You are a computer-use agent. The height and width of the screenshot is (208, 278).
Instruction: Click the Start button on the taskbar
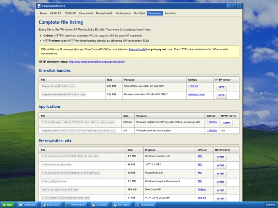pyautogui.click(x=7, y=205)
